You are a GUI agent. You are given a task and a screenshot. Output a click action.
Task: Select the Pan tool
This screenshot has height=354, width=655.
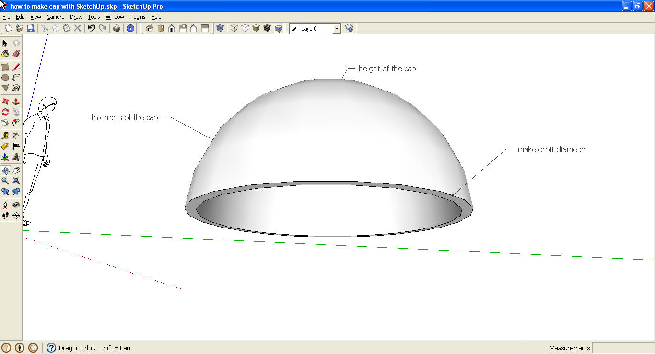pyautogui.click(x=16, y=170)
